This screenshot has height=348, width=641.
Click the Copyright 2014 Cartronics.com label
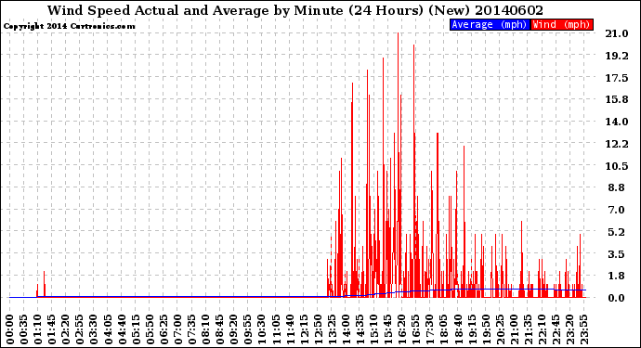69,26
